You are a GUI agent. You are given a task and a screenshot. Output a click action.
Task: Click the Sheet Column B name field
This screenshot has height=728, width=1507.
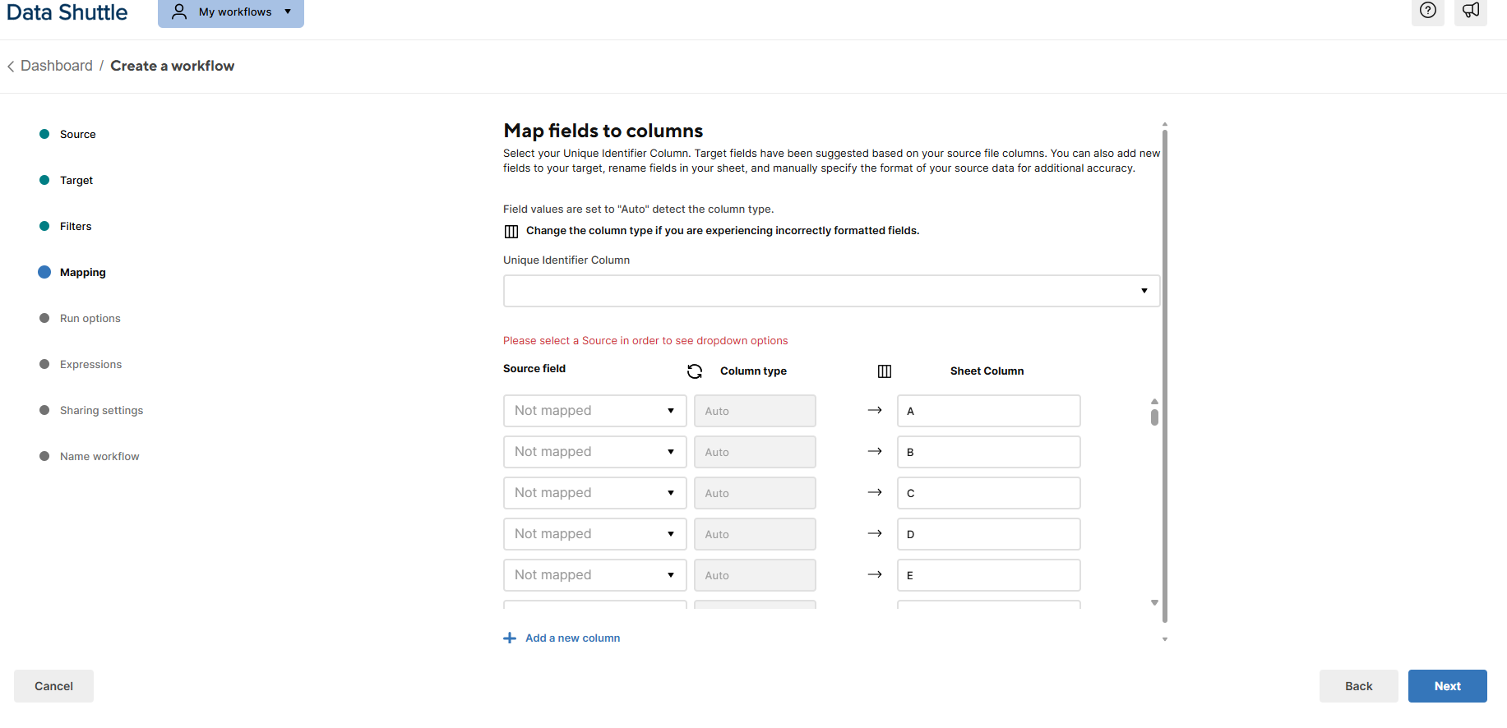click(988, 452)
